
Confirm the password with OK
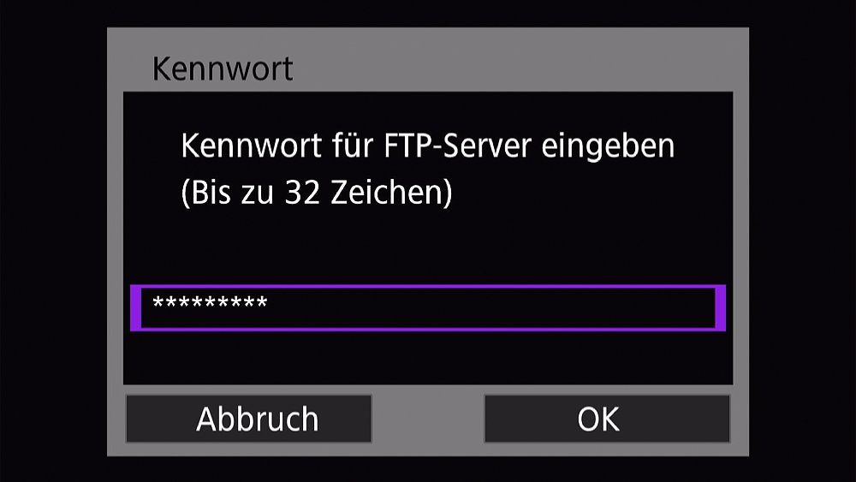click(607, 419)
